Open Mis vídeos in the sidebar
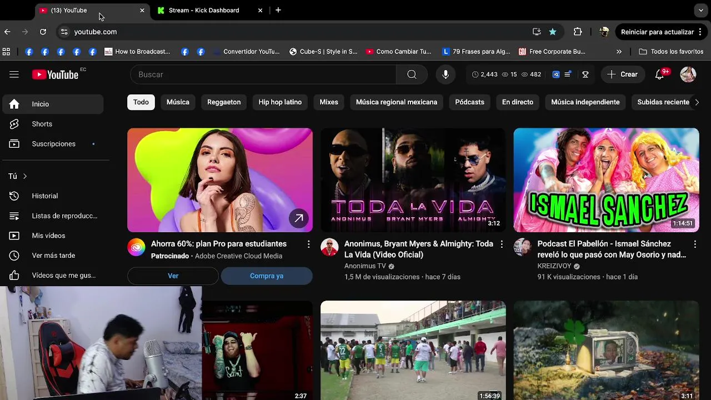Image resolution: width=711 pixels, height=400 pixels. (x=53, y=236)
